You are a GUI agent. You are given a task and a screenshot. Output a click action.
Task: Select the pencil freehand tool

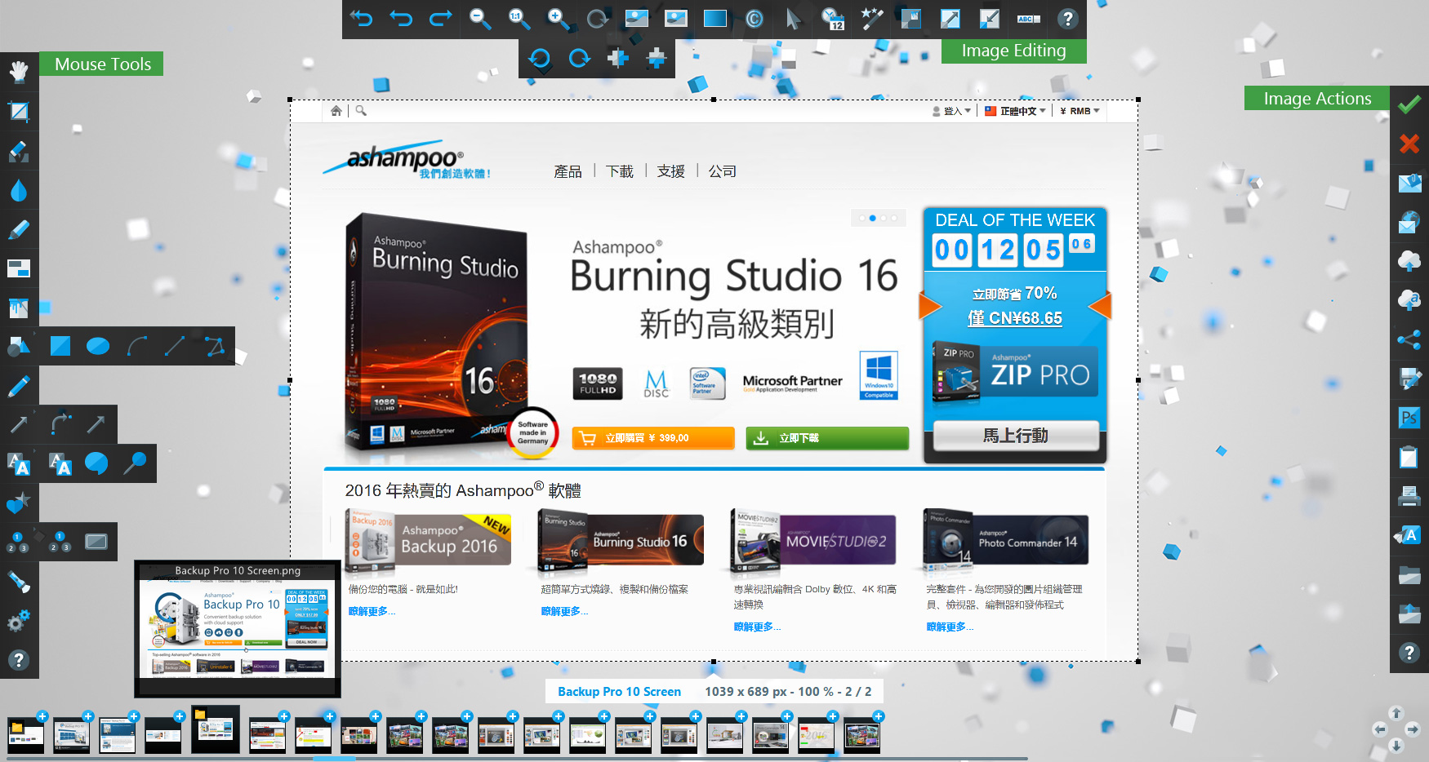click(19, 385)
